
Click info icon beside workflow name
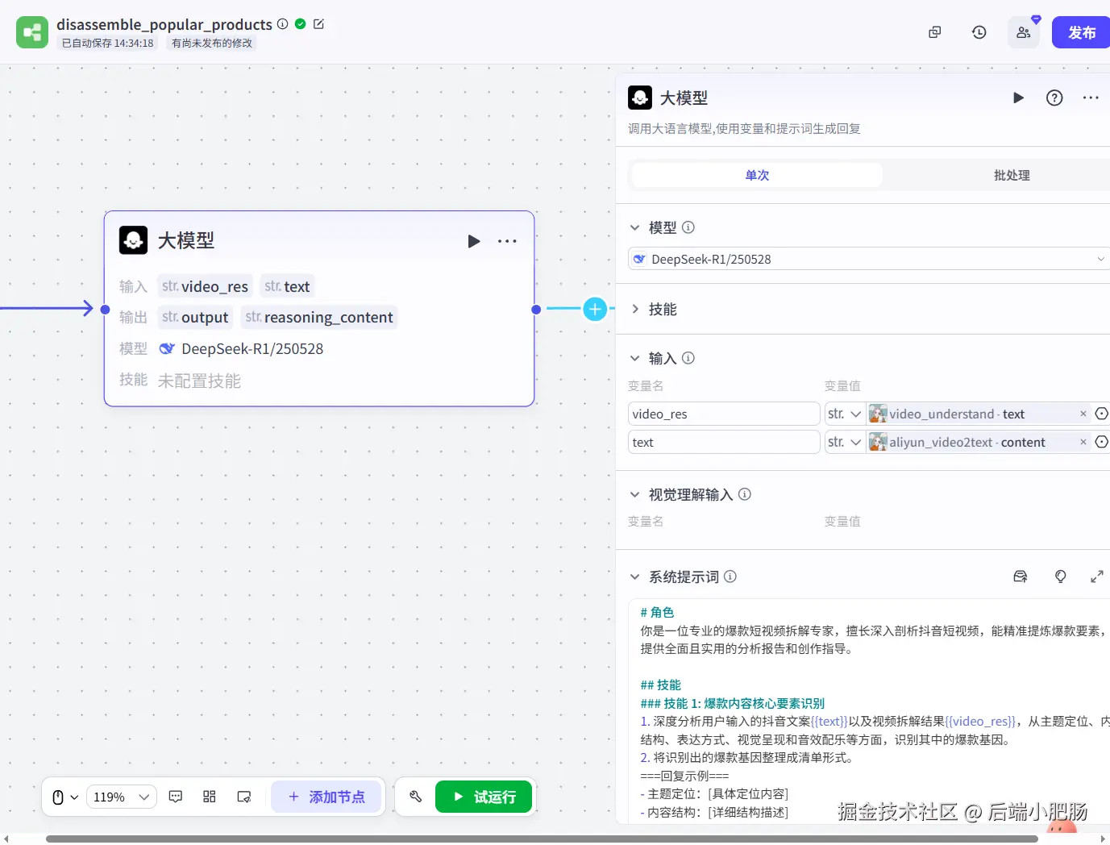click(x=283, y=24)
